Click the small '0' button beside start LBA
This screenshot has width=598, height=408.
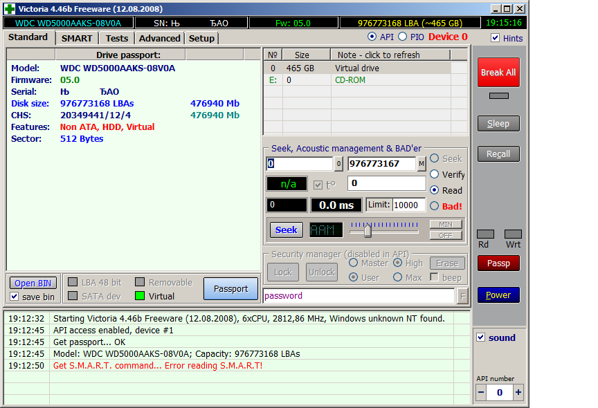tap(338, 164)
